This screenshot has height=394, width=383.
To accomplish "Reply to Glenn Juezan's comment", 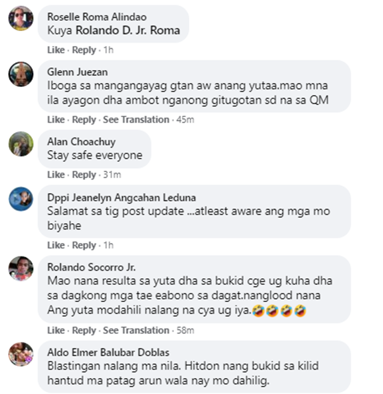I will click(84, 119).
